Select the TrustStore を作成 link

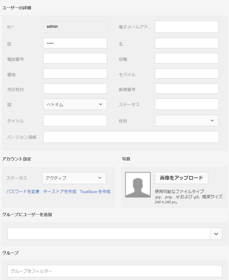(94, 191)
